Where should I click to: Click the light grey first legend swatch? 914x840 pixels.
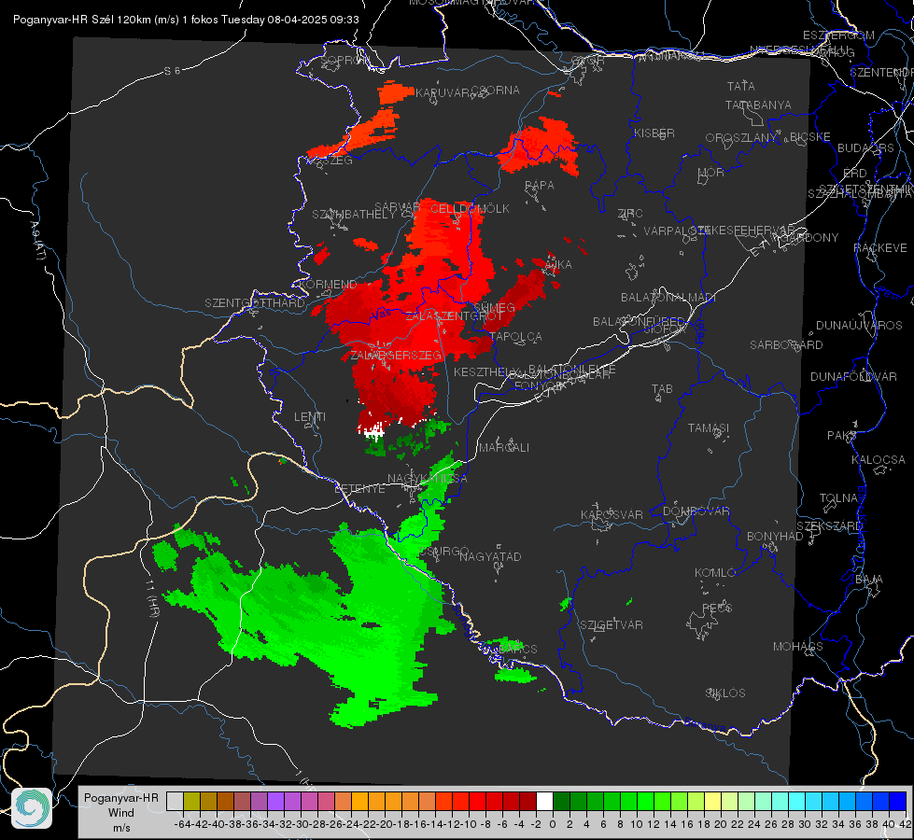[175, 801]
